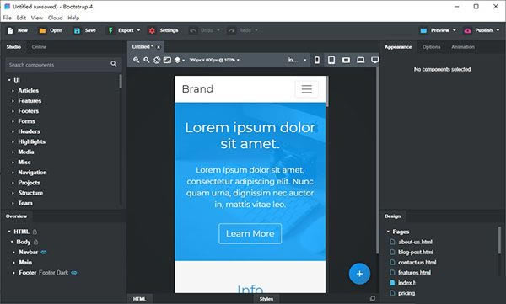Open the layers stack dropdown icon
This screenshot has height=304, width=506.
tap(179, 60)
